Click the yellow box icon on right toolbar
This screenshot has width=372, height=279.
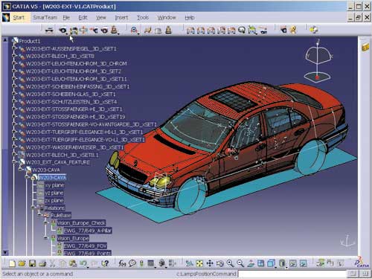point(365,47)
